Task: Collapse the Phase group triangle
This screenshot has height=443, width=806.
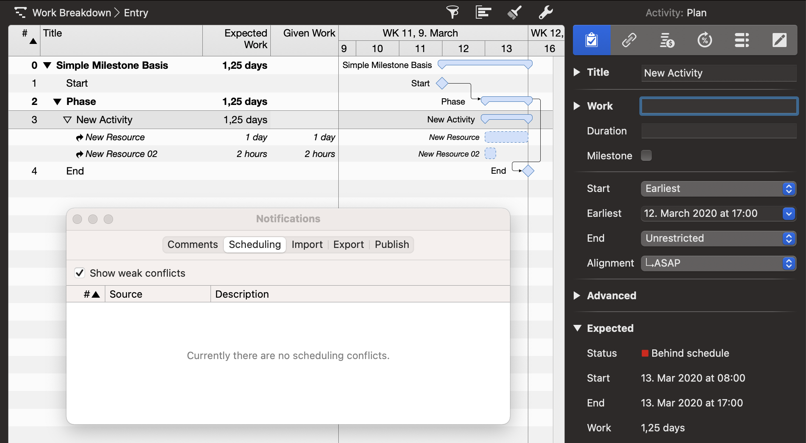Action: pyautogui.click(x=57, y=102)
